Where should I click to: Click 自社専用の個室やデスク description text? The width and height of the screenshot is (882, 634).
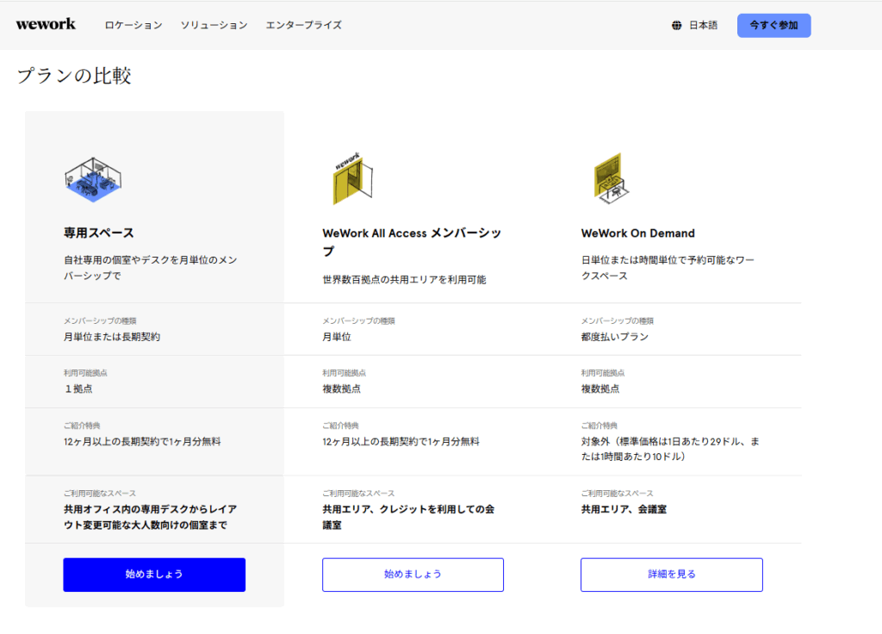pyautogui.click(x=150, y=268)
